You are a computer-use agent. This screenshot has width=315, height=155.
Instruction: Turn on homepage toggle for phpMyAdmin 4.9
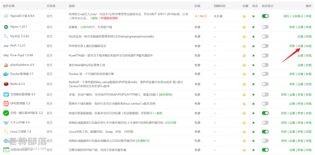coord(265,65)
